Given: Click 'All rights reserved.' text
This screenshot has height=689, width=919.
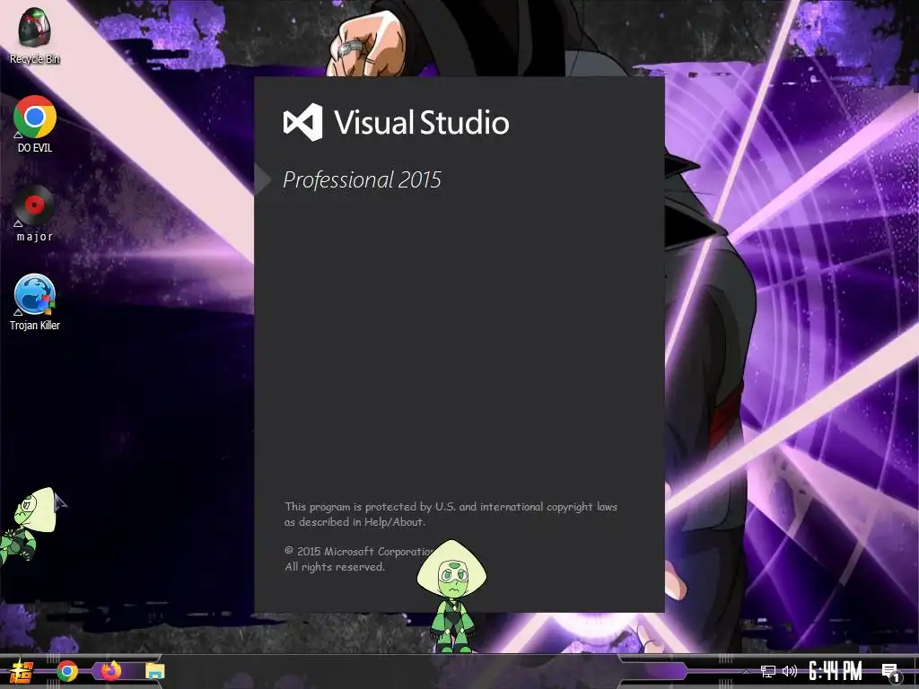Looking at the screenshot, I should click(335, 567).
